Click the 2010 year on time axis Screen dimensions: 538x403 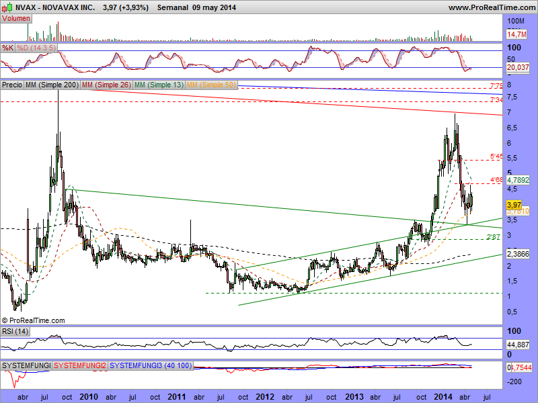click(x=89, y=397)
